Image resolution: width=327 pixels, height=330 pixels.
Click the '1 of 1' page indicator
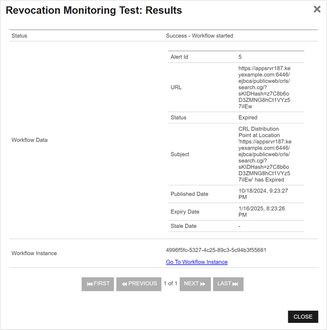pyautogui.click(x=170, y=284)
